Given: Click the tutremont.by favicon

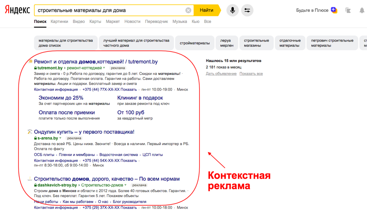Looking at the screenshot, I should coord(30,61).
